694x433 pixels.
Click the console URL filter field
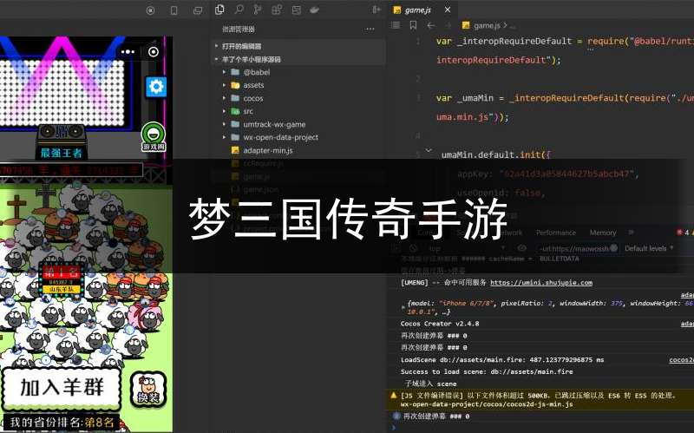tap(578, 248)
